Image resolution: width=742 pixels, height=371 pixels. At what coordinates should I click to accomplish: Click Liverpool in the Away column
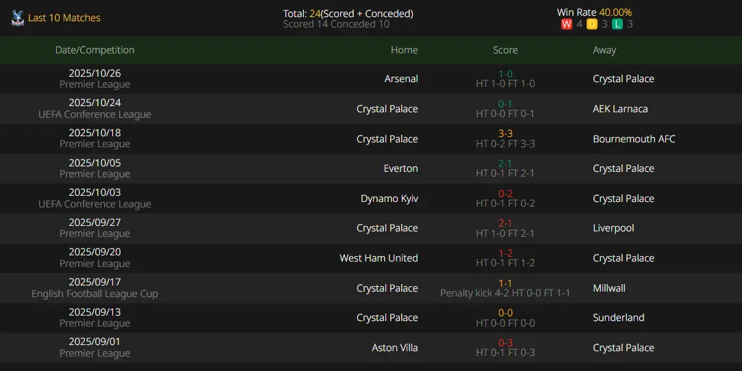click(613, 228)
